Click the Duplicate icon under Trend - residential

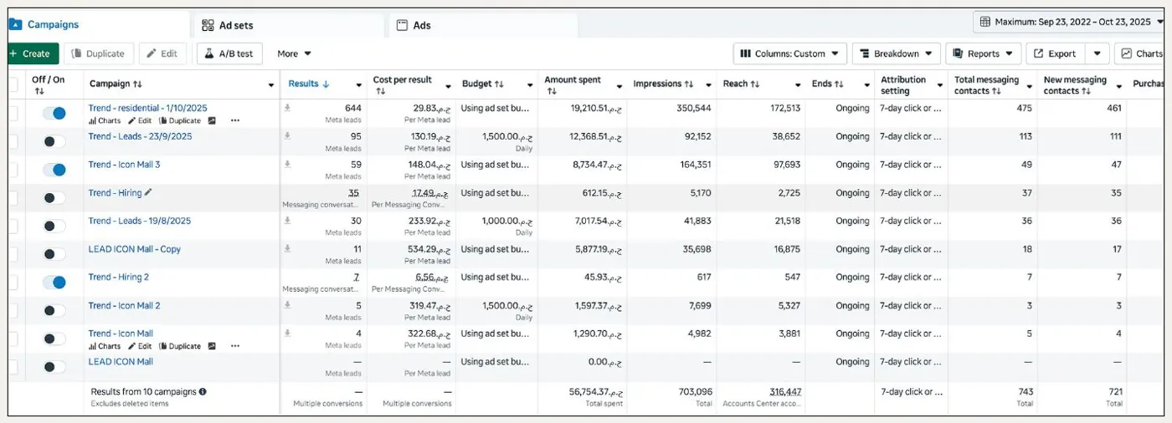(x=162, y=120)
